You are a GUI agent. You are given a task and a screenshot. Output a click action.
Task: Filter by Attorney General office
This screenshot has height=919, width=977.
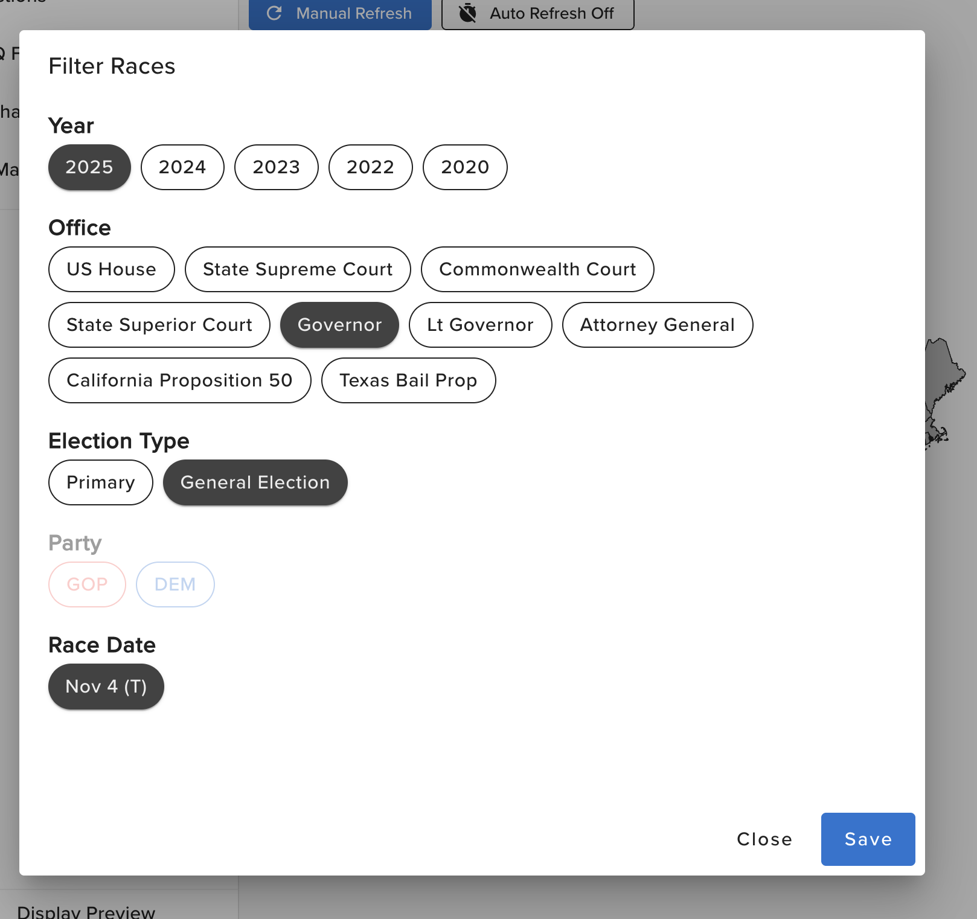(x=657, y=325)
